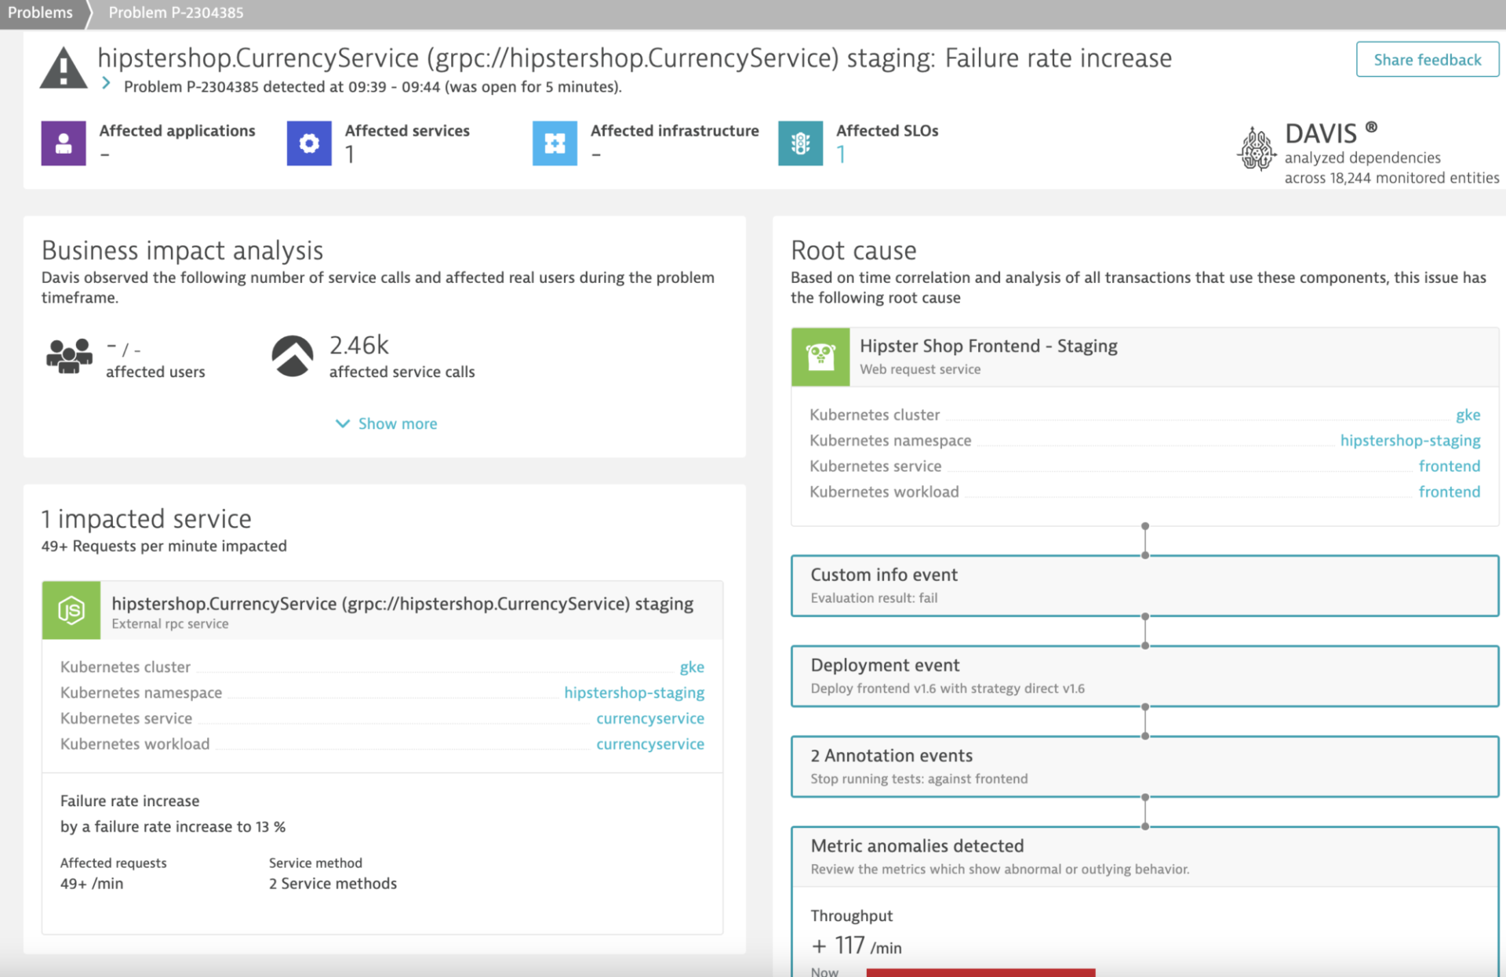The height and width of the screenshot is (977, 1506).
Task: Click the Hipster Shop Frontend service icon
Action: click(820, 357)
